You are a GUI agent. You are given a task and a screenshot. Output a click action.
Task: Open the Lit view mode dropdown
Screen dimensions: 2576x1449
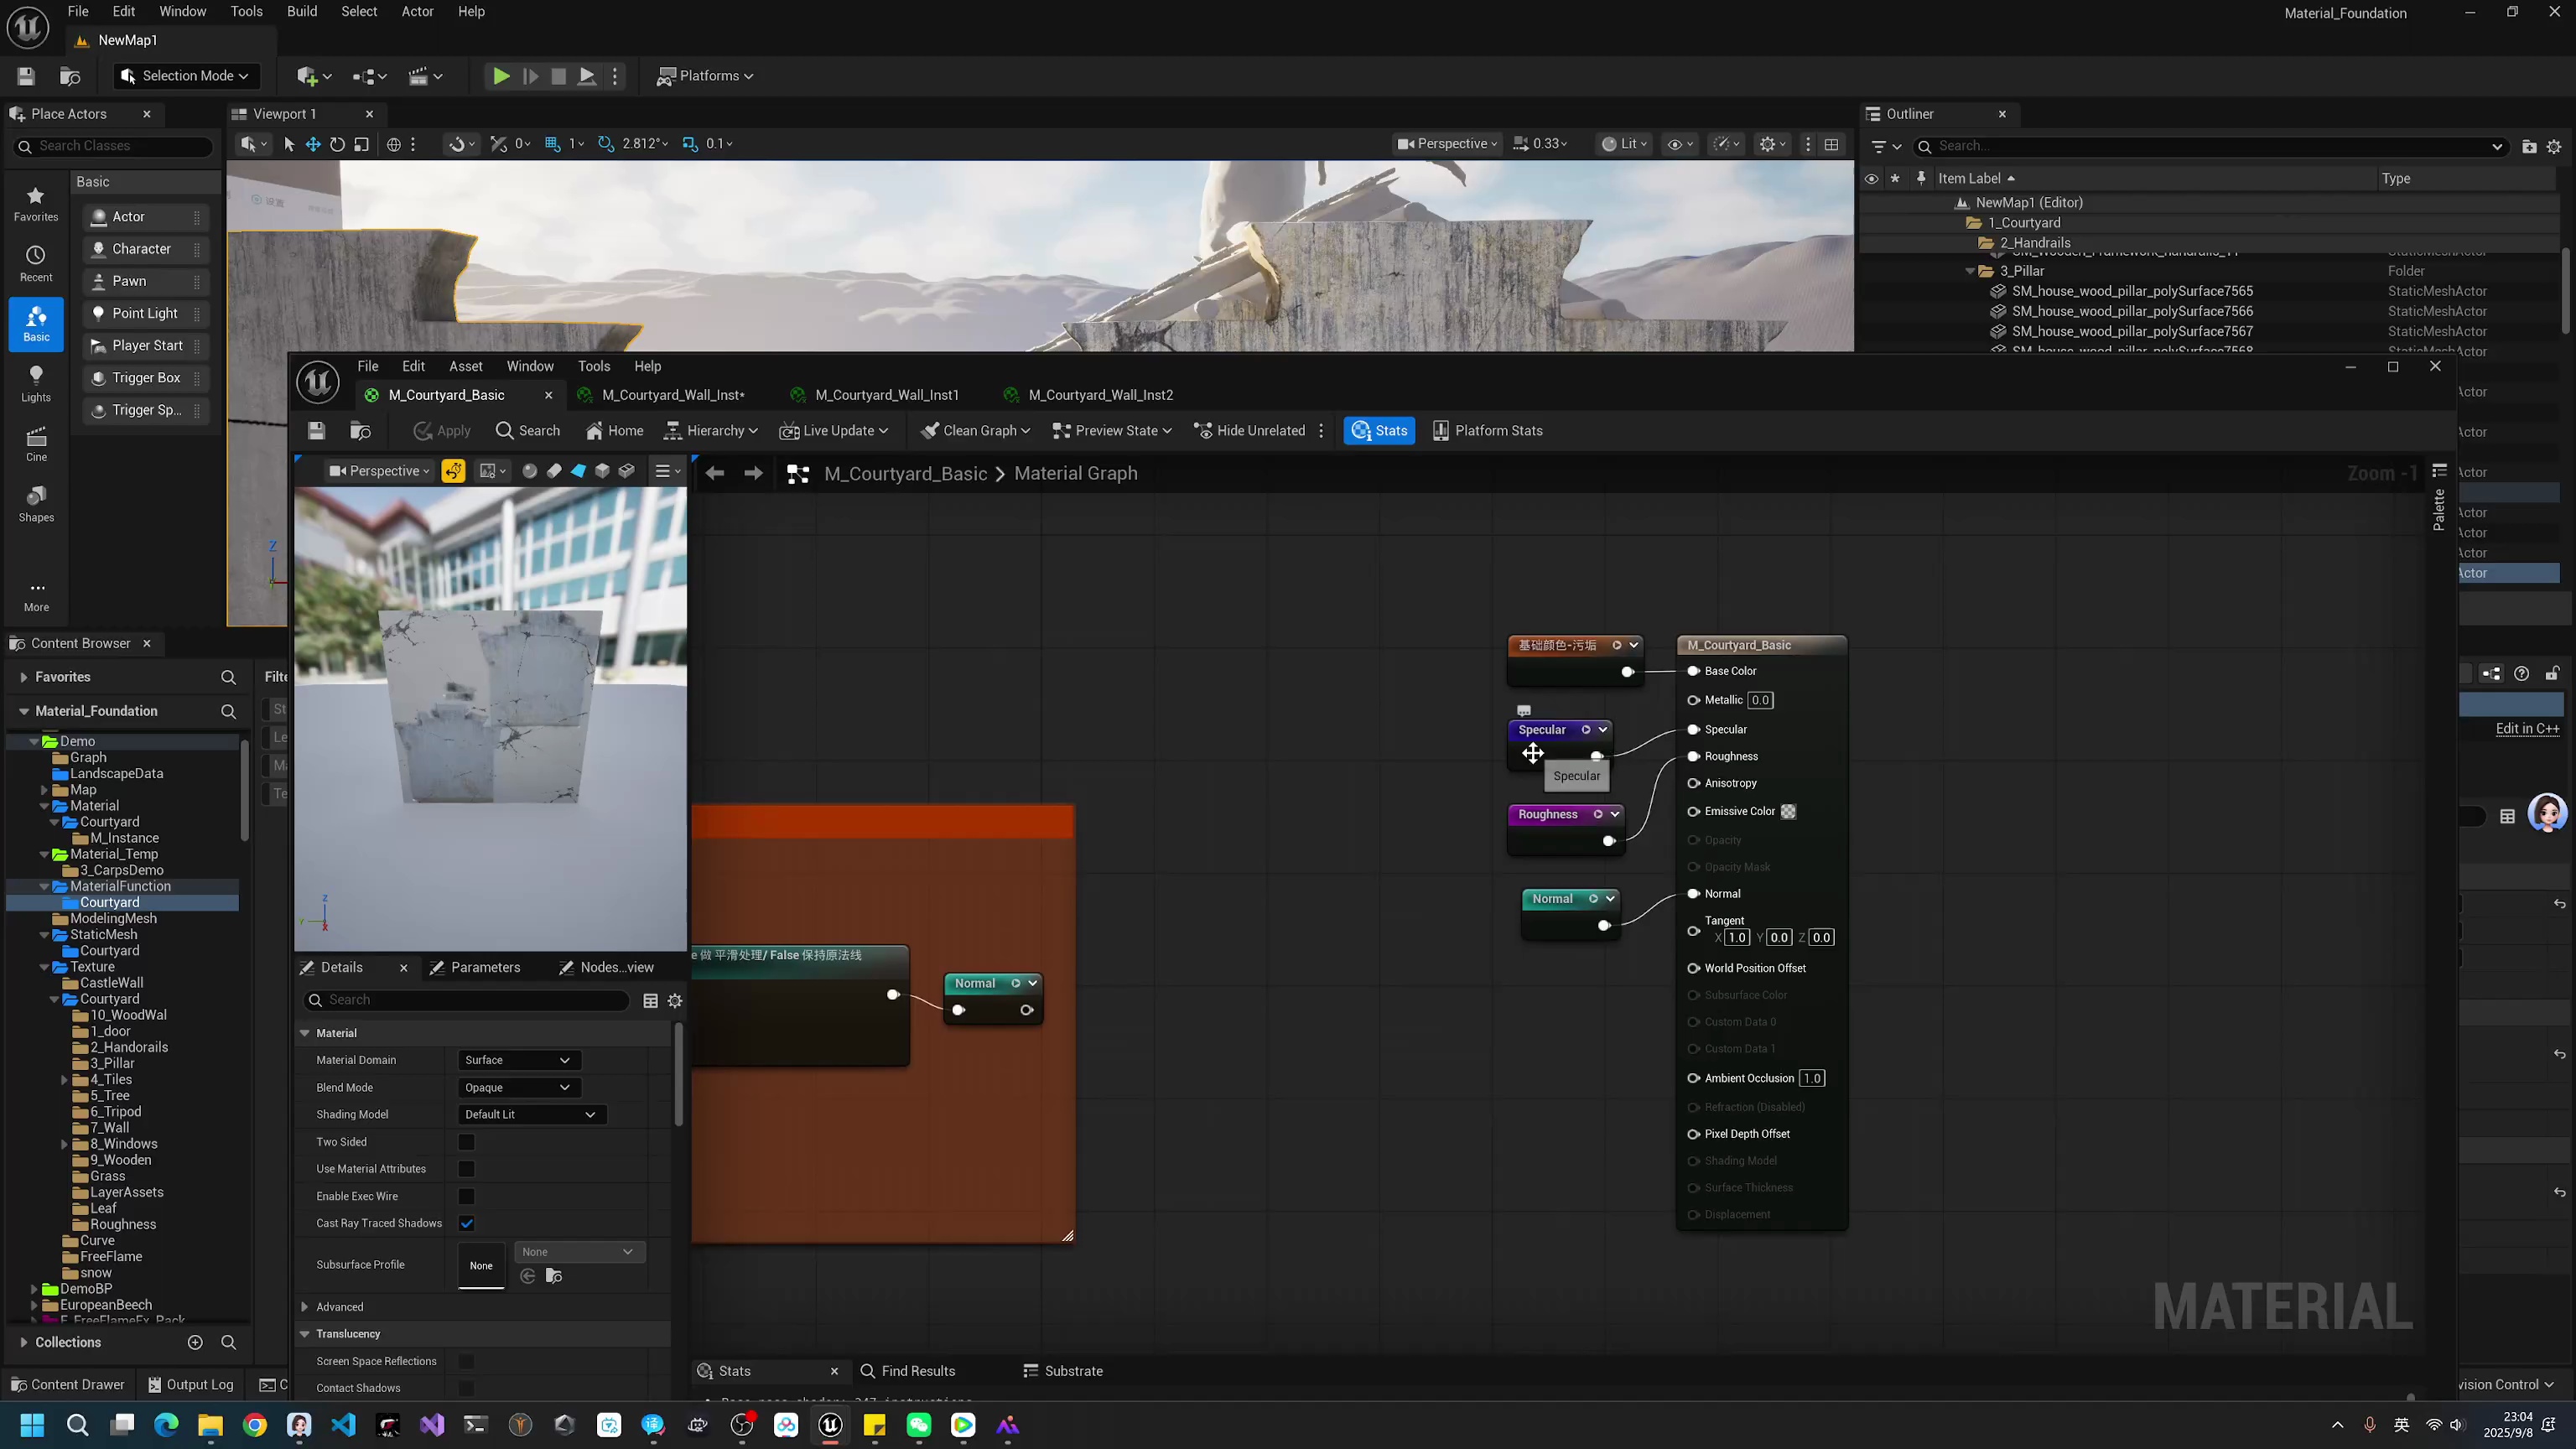(1624, 144)
